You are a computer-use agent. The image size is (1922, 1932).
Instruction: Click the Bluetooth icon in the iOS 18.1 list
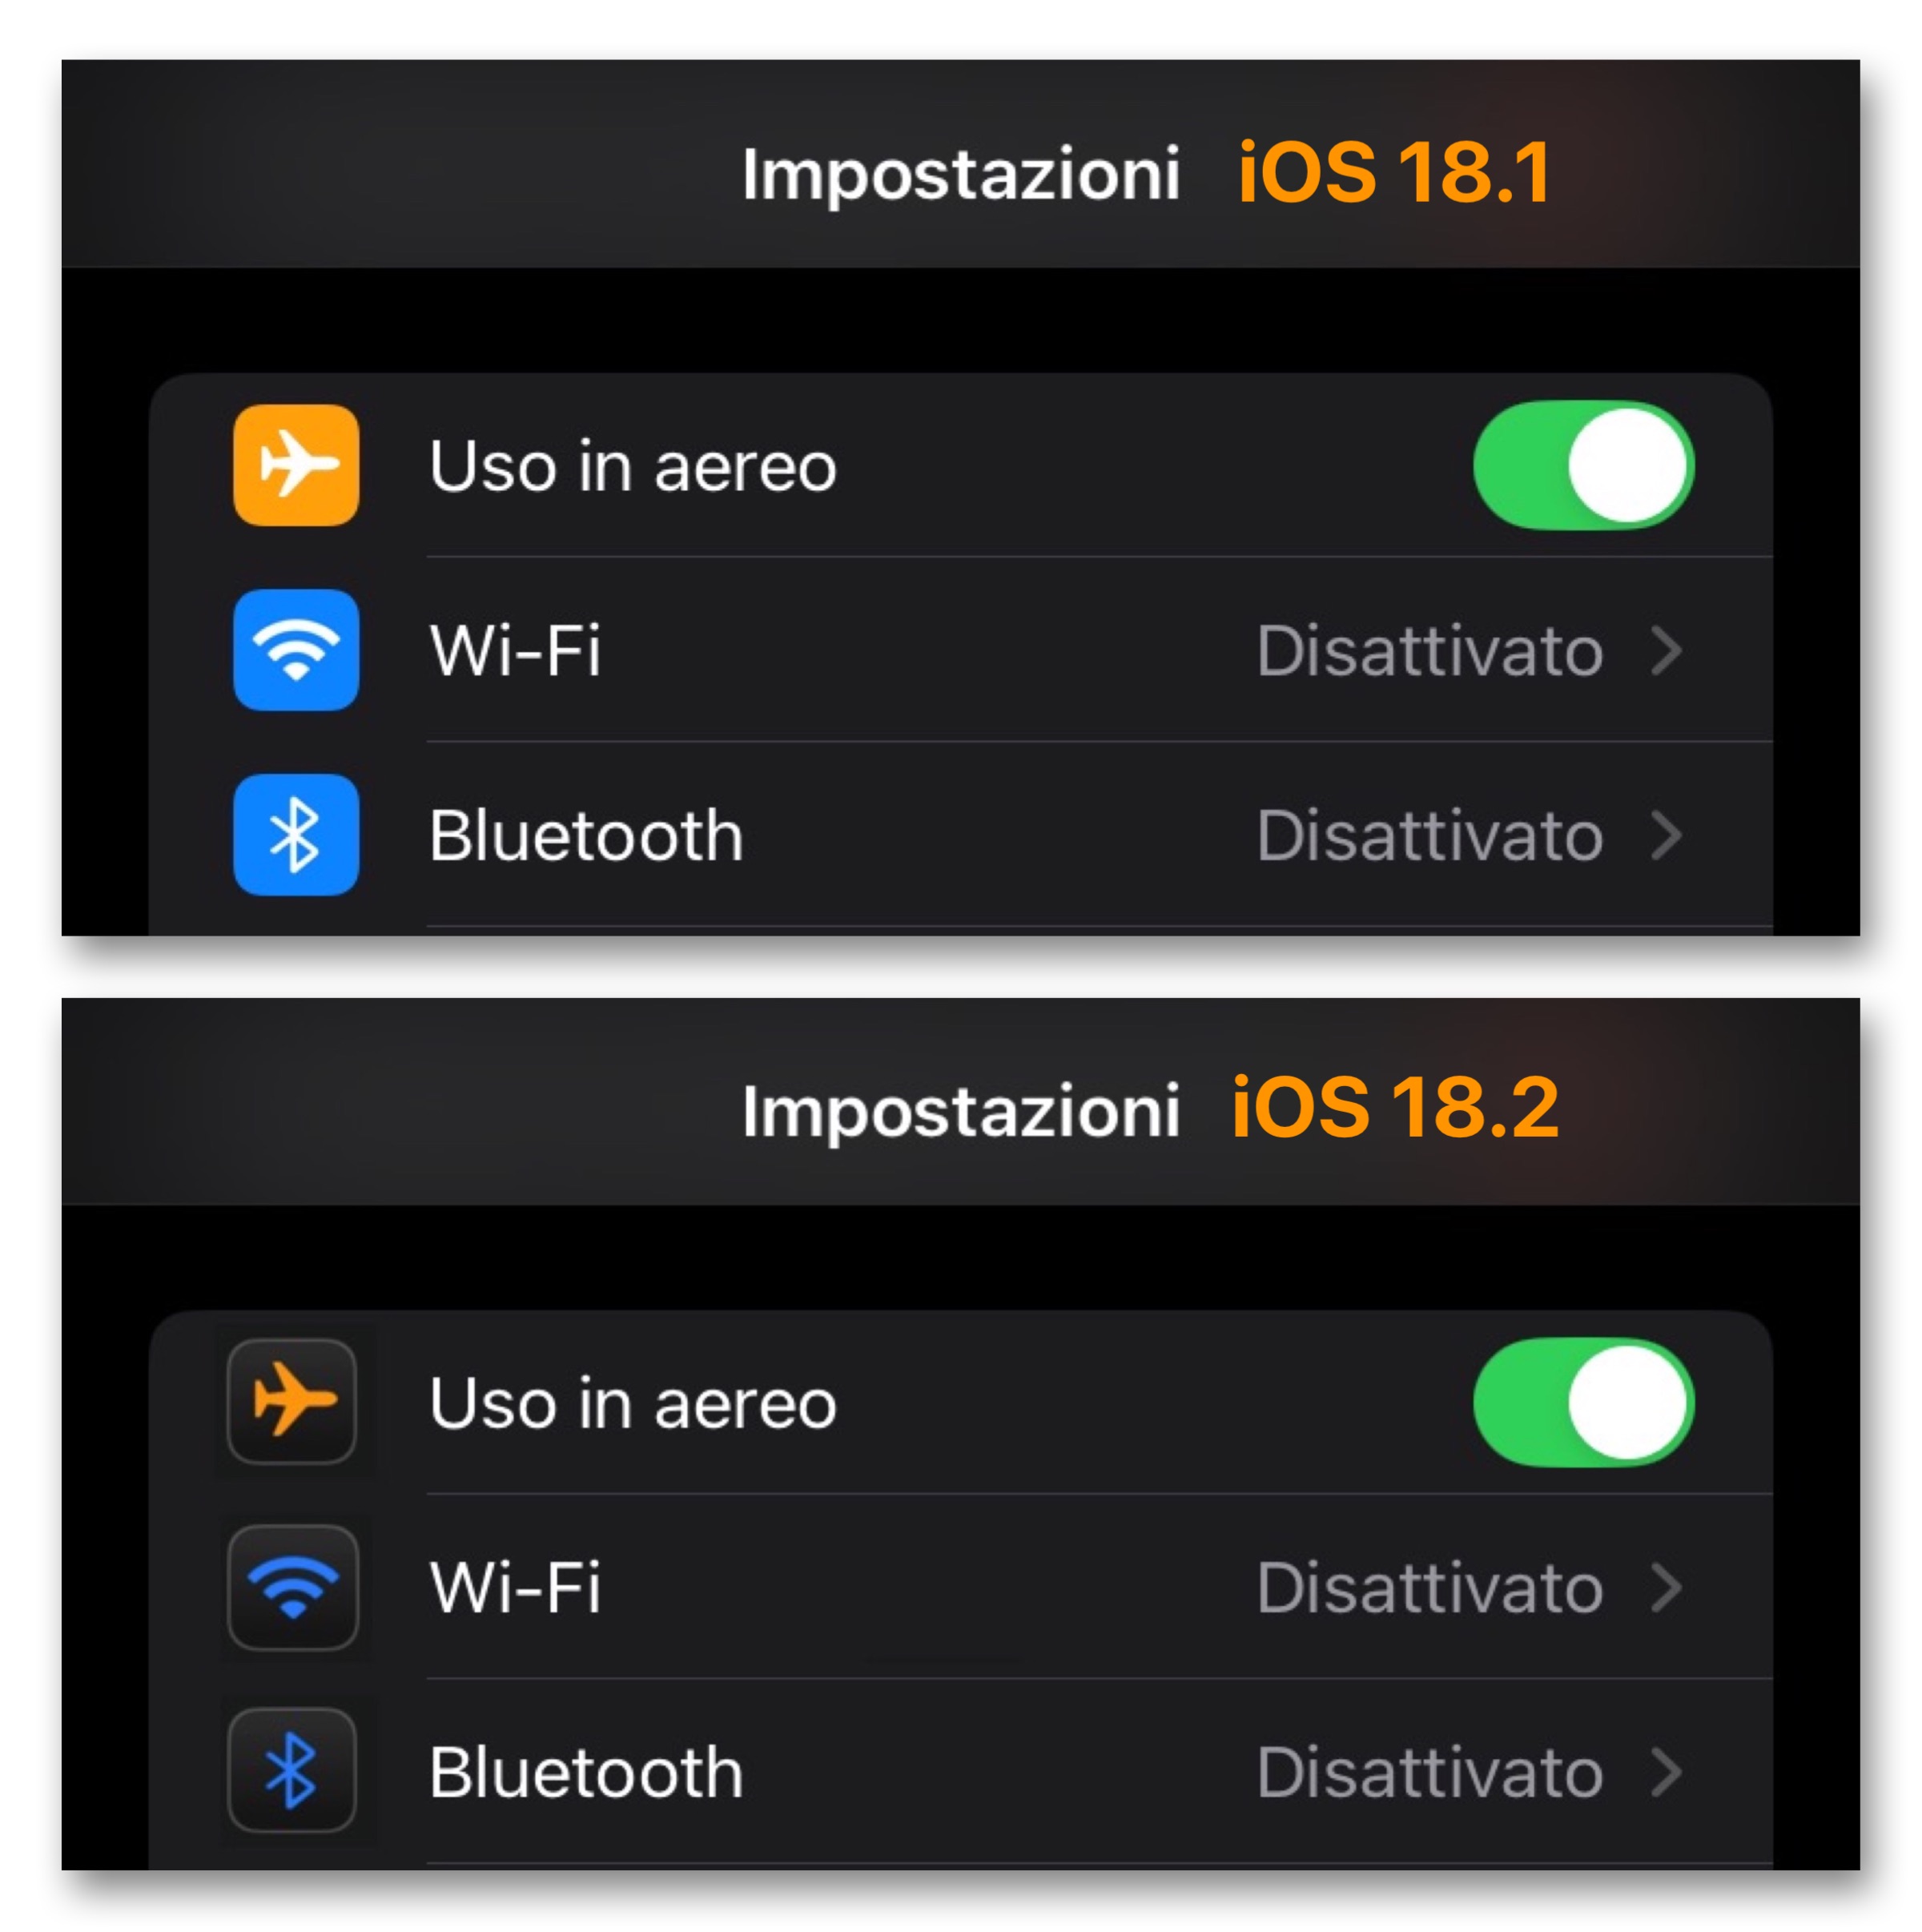click(x=295, y=836)
